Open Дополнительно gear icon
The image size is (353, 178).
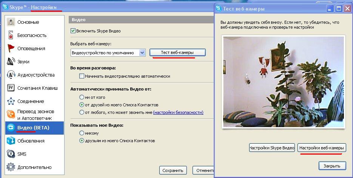(11, 167)
